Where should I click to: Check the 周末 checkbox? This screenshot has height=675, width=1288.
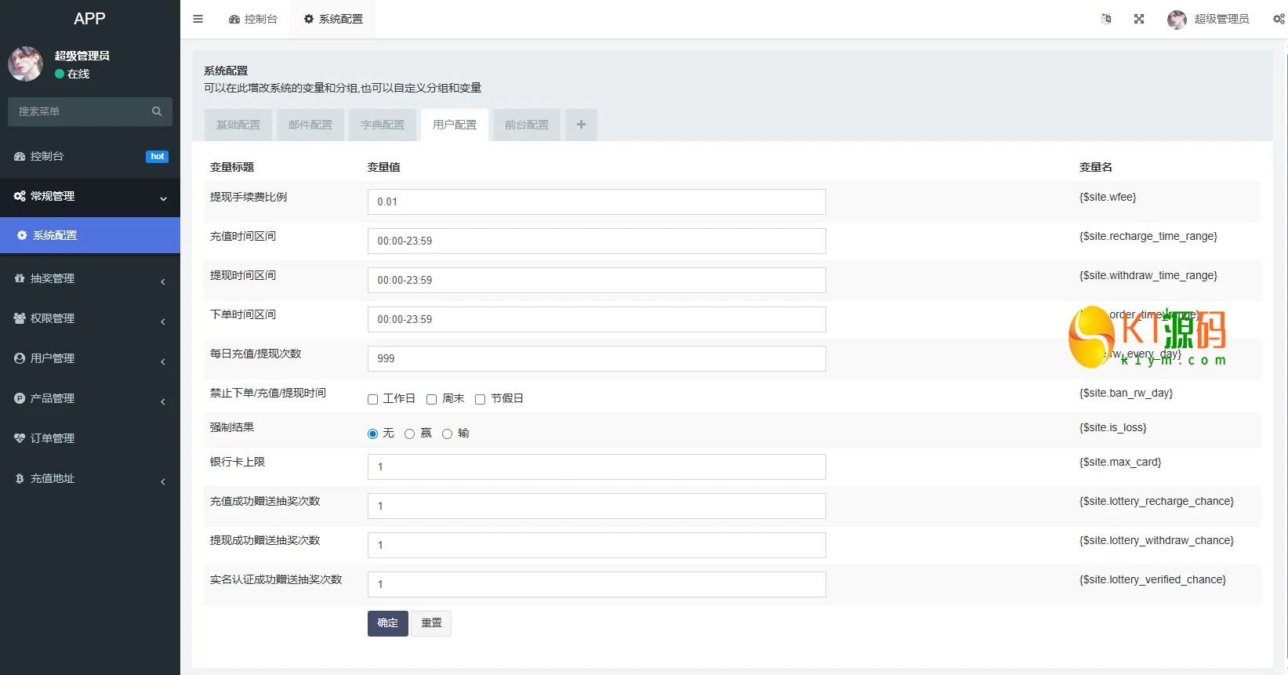tap(431, 399)
